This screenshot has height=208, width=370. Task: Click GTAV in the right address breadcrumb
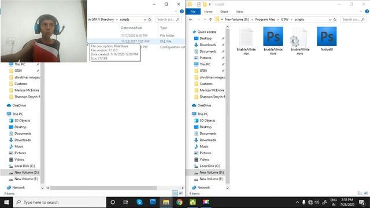pos(284,20)
